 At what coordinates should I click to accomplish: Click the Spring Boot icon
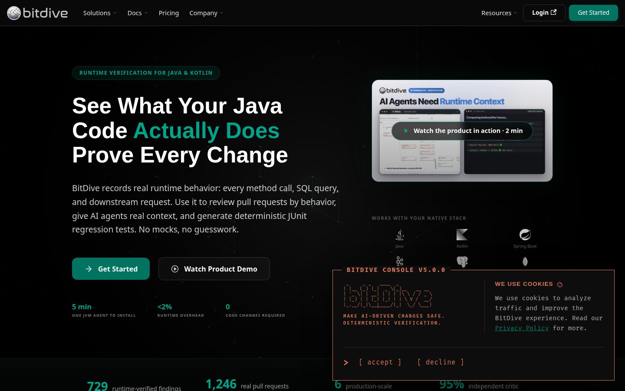(525, 235)
